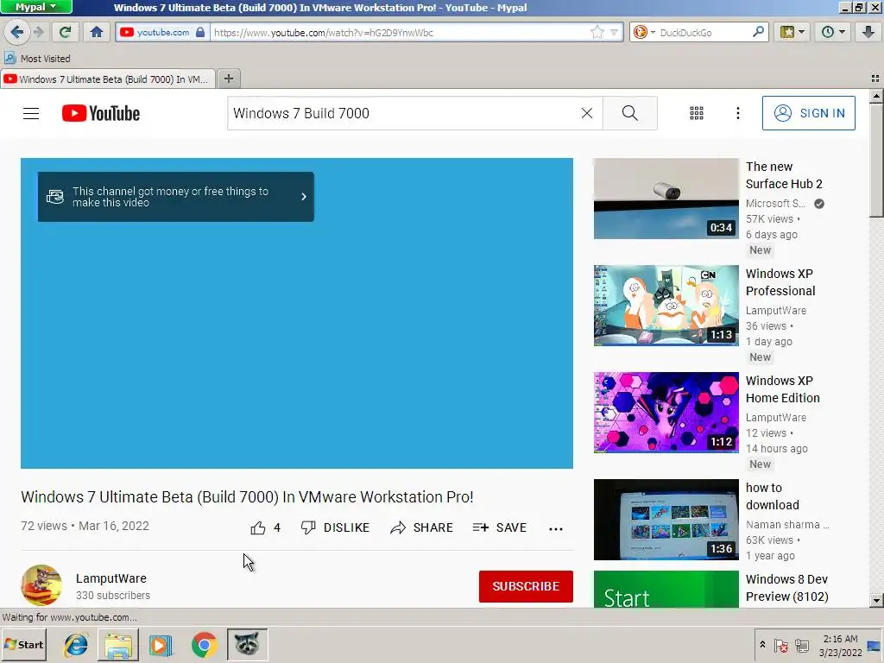Open Windows Explorer folder on taskbar
This screenshot has width=884, height=663.
(x=118, y=644)
